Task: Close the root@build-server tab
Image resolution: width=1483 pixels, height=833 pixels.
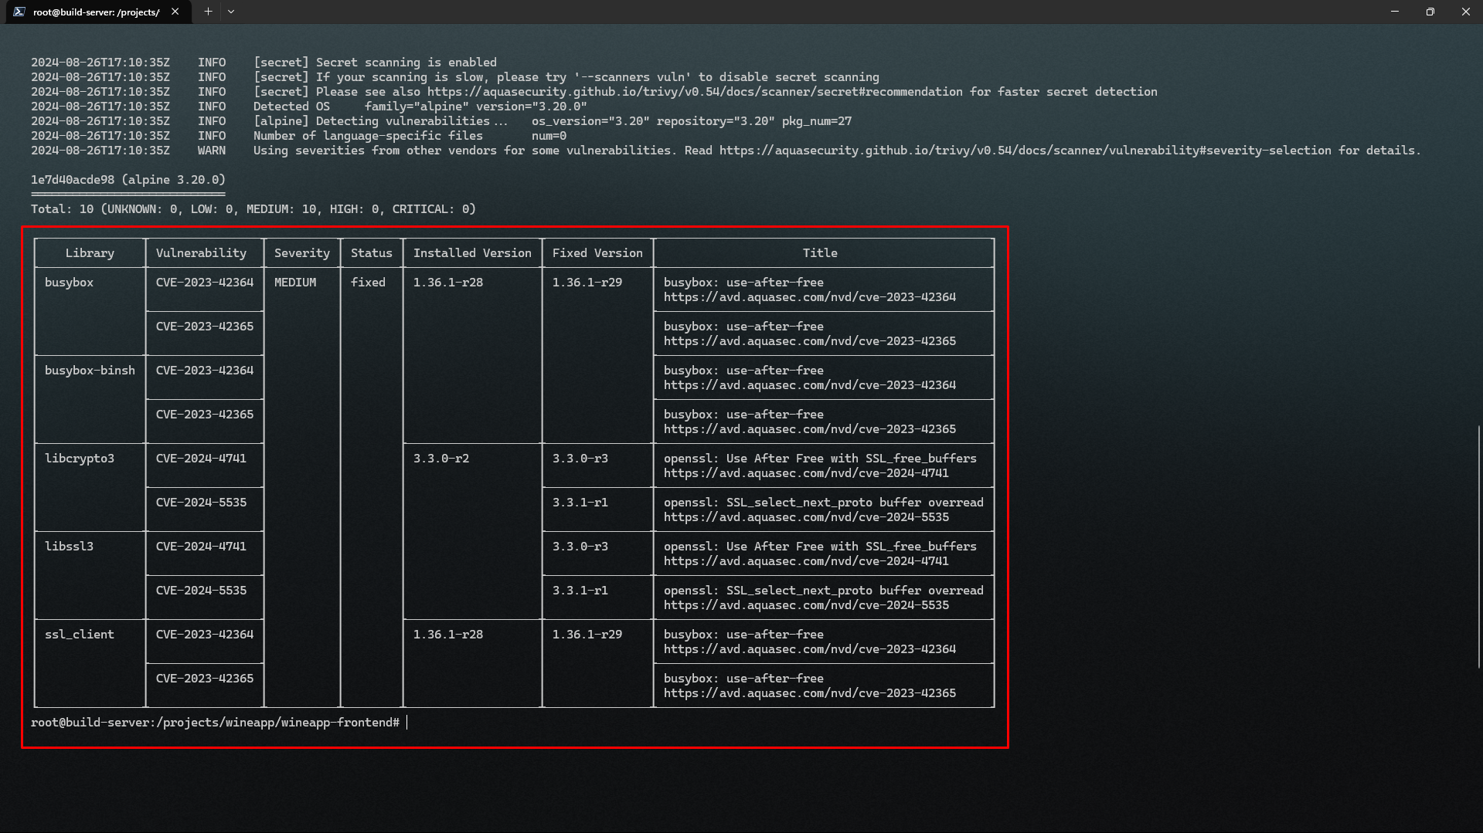Action: tap(175, 12)
